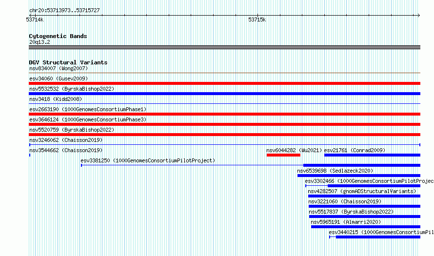Viewport: 434px width, 256px height.
Task: Click the 53715k ruler marker
Action: pyautogui.click(x=257, y=20)
